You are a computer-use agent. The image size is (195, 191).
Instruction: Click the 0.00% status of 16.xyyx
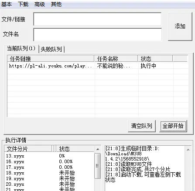click(66, 161)
